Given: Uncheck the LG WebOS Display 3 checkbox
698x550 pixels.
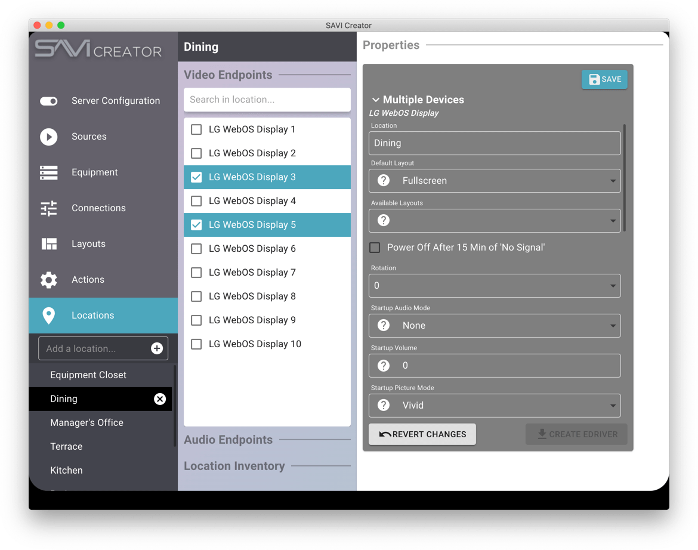Looking at the screenshot, I should click(196, 177).
